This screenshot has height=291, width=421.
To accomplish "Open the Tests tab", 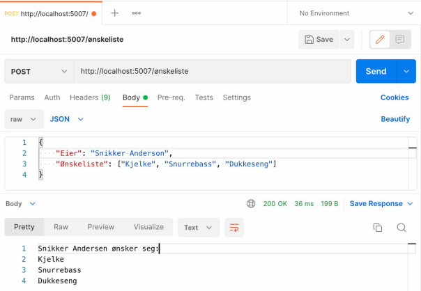I will [x=204, y=97].
